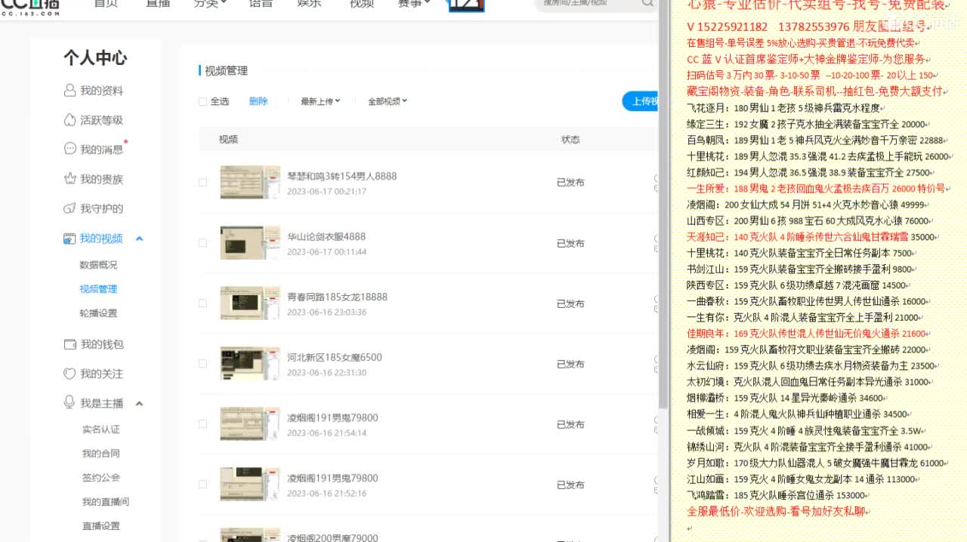Tick the checkbox for 河北新区185女魔6500
The width and height of the screenshot is (967, 542).
tap(202, 363)
